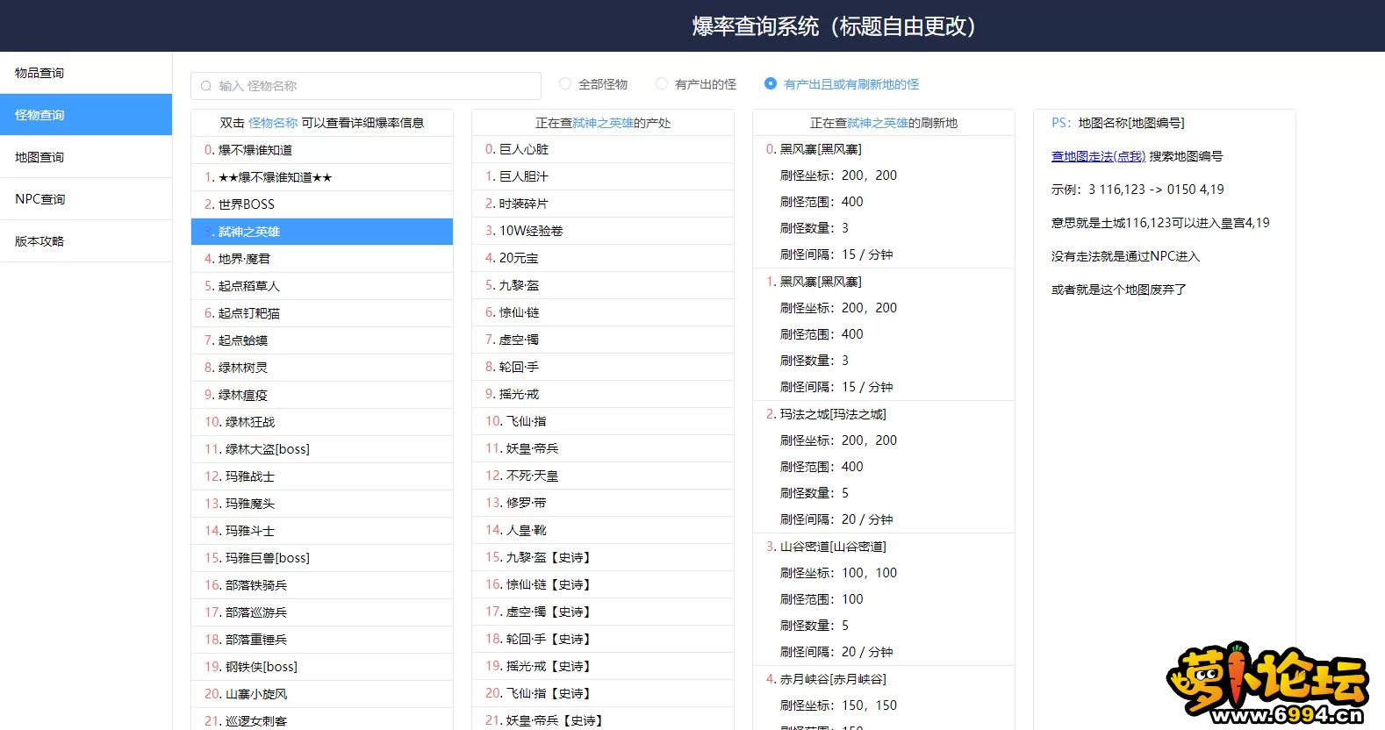The image size is (1385, 730).
Task: Click 飞仙·指【史诗】 drop item
Action: pyautogui.click(x=603, y=693)
